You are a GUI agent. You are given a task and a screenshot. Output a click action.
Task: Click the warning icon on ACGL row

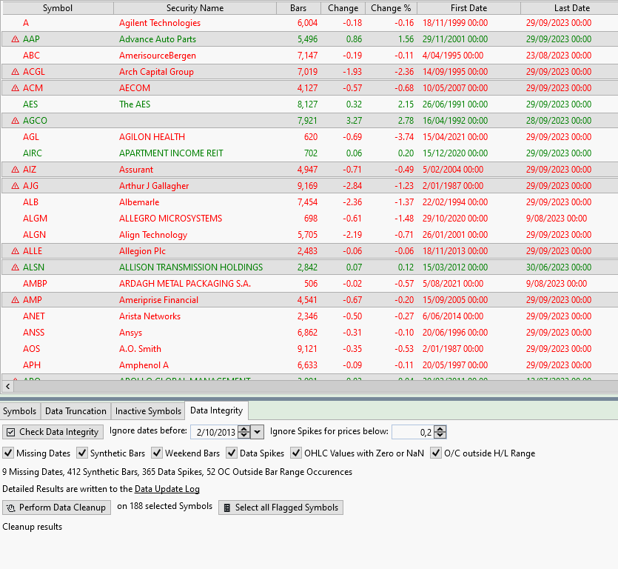click(16, 72)
